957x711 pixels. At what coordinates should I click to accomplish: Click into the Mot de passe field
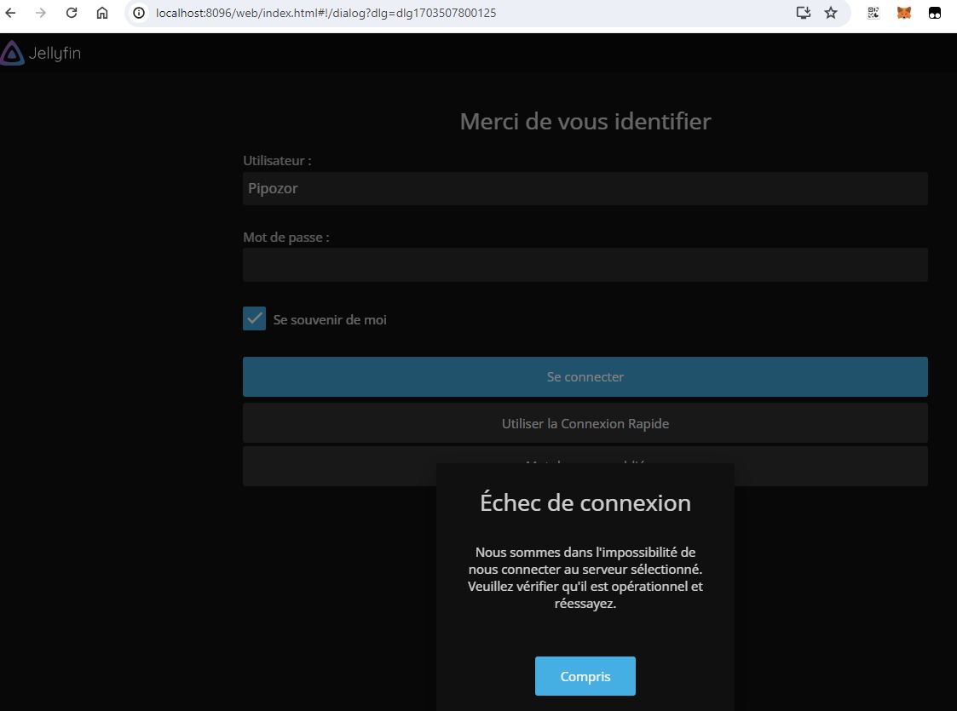click(x=585, y=265)
